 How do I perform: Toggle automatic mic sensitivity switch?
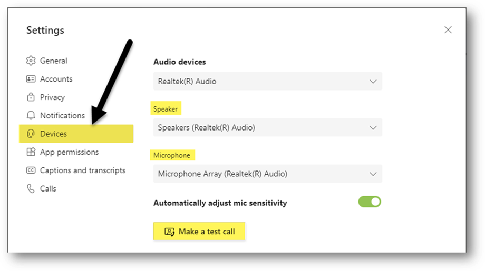click(370, 202)
